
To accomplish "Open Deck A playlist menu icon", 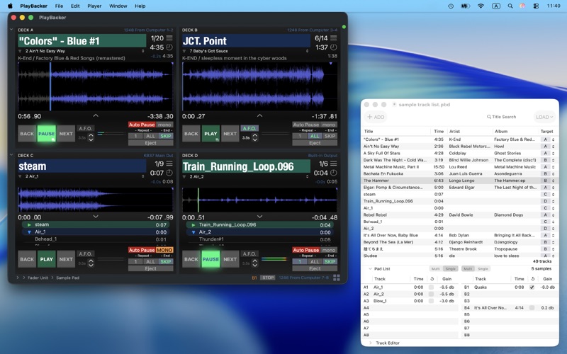I will (x=169, y=38).
